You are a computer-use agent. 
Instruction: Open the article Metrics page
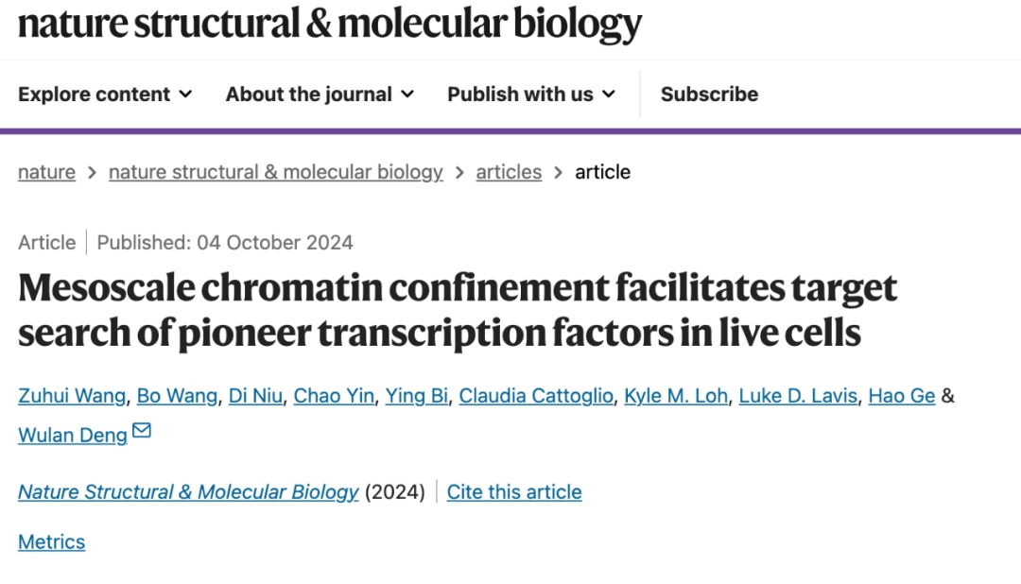(x=51, y=542)
